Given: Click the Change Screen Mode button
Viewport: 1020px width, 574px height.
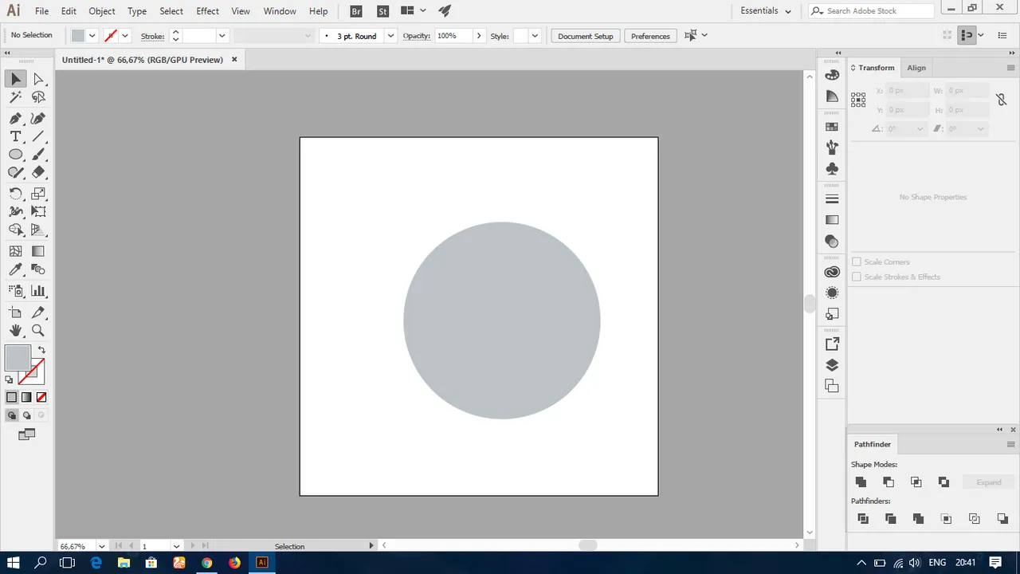Looking at the screenshot, I should coord(26,434).
